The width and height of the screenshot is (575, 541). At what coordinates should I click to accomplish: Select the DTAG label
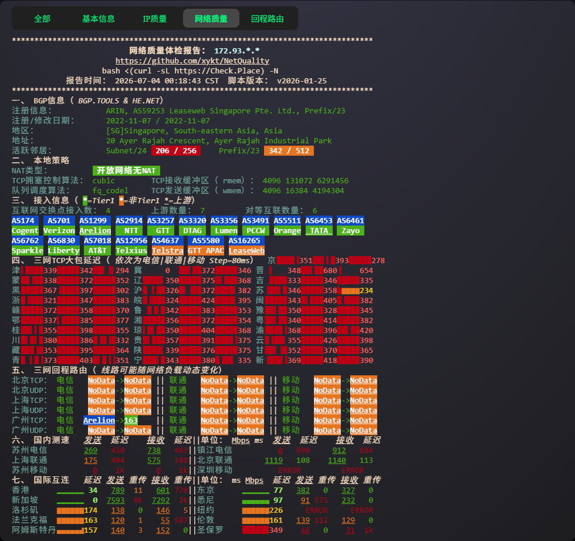coord(192,230)
